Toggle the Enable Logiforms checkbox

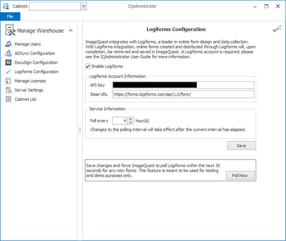(88, 66)
